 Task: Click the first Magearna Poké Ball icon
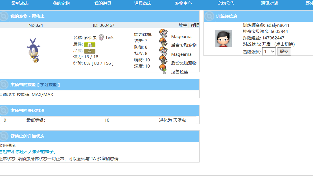pos(163,34)
